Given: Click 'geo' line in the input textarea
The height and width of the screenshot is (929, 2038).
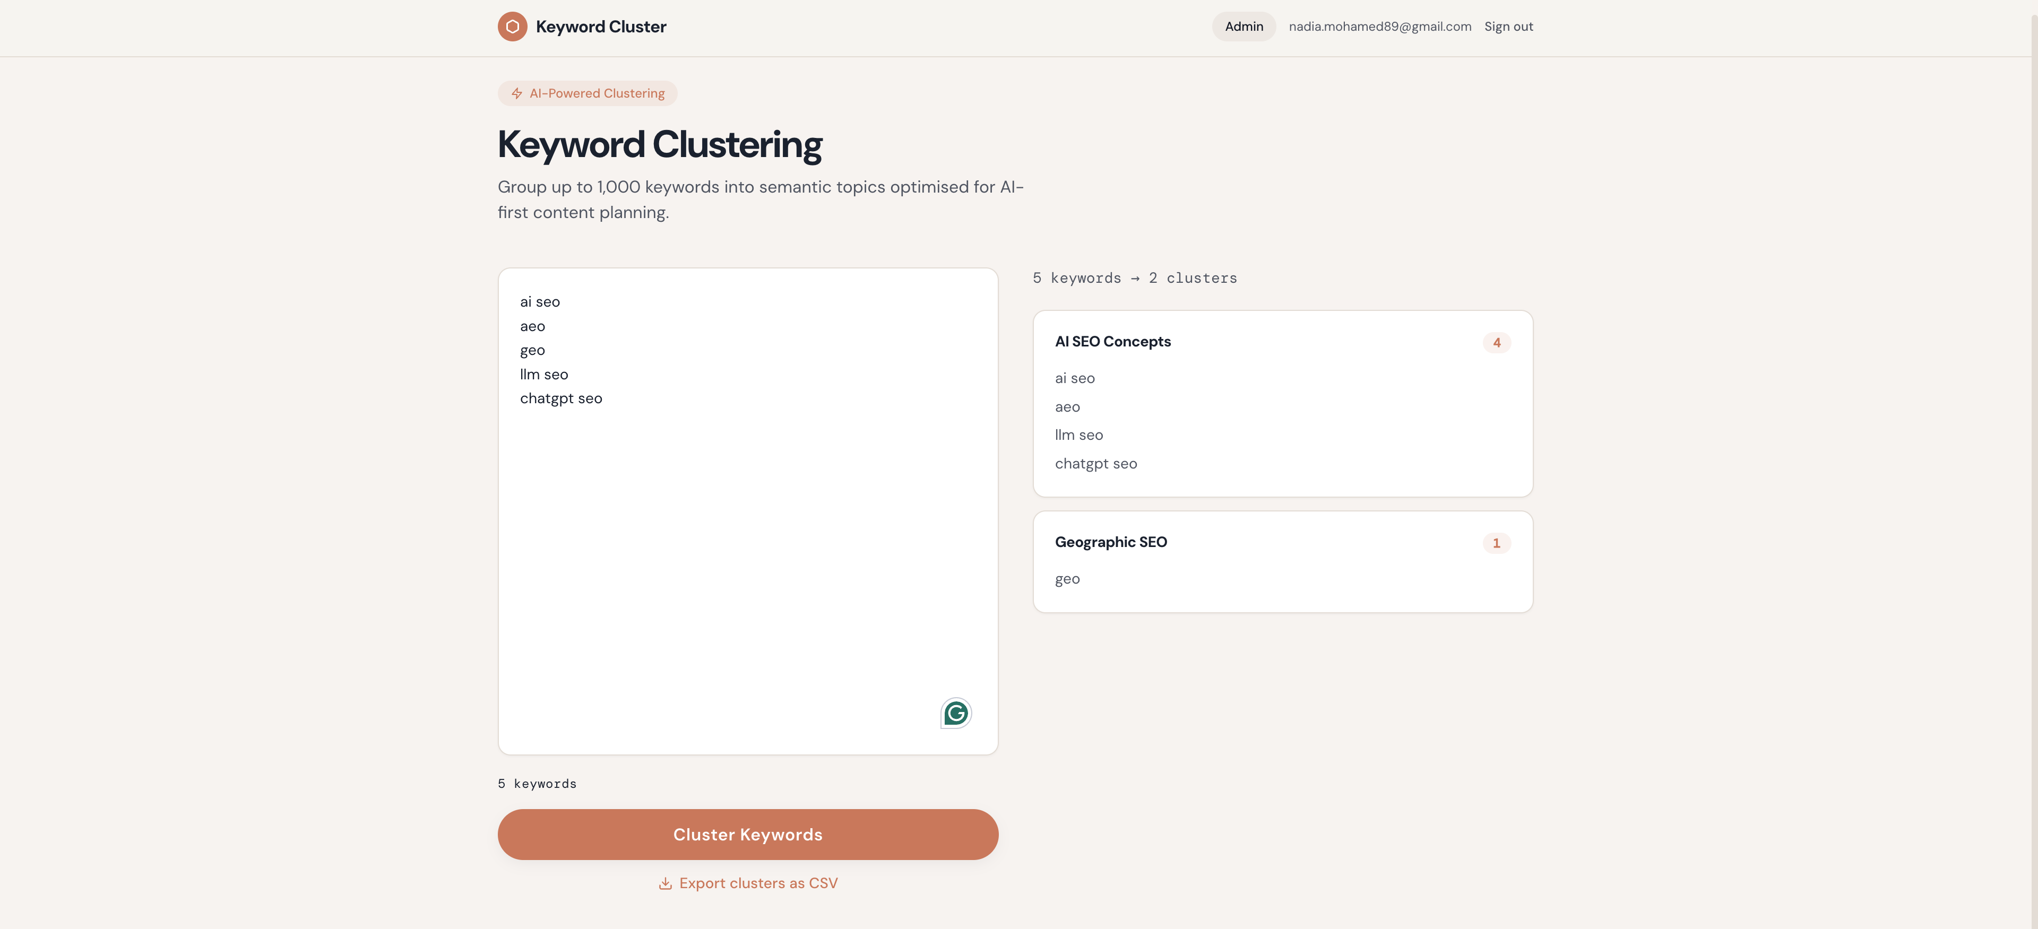Looking at the screenshot, I should pyautogui.click(x=532, y=351).
